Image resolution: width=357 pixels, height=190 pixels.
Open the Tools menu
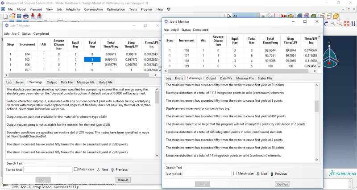(133, 9)
